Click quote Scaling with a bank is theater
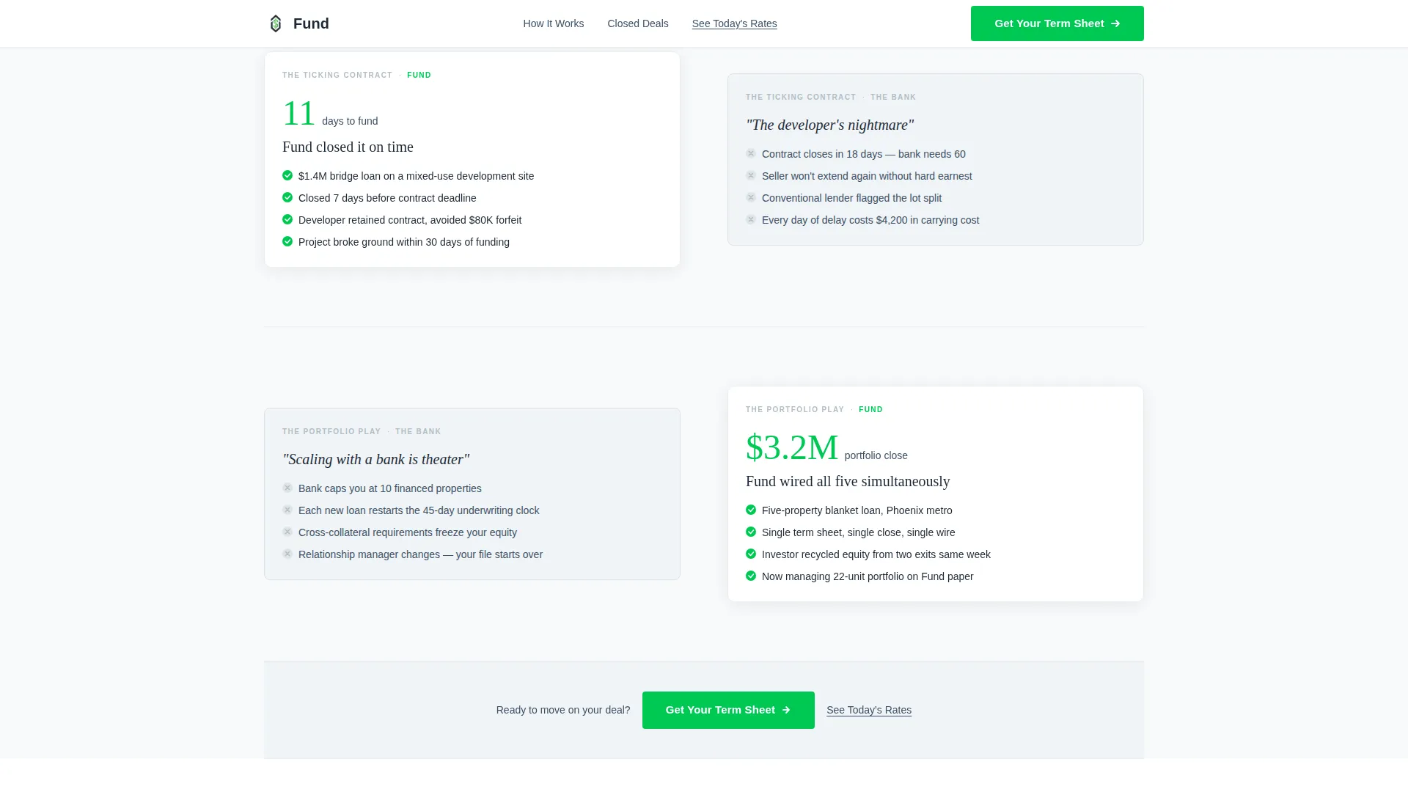 [x=375, y=459]
